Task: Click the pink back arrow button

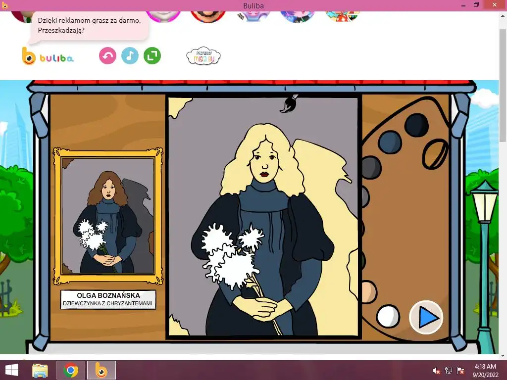Action: click(107, 55)
